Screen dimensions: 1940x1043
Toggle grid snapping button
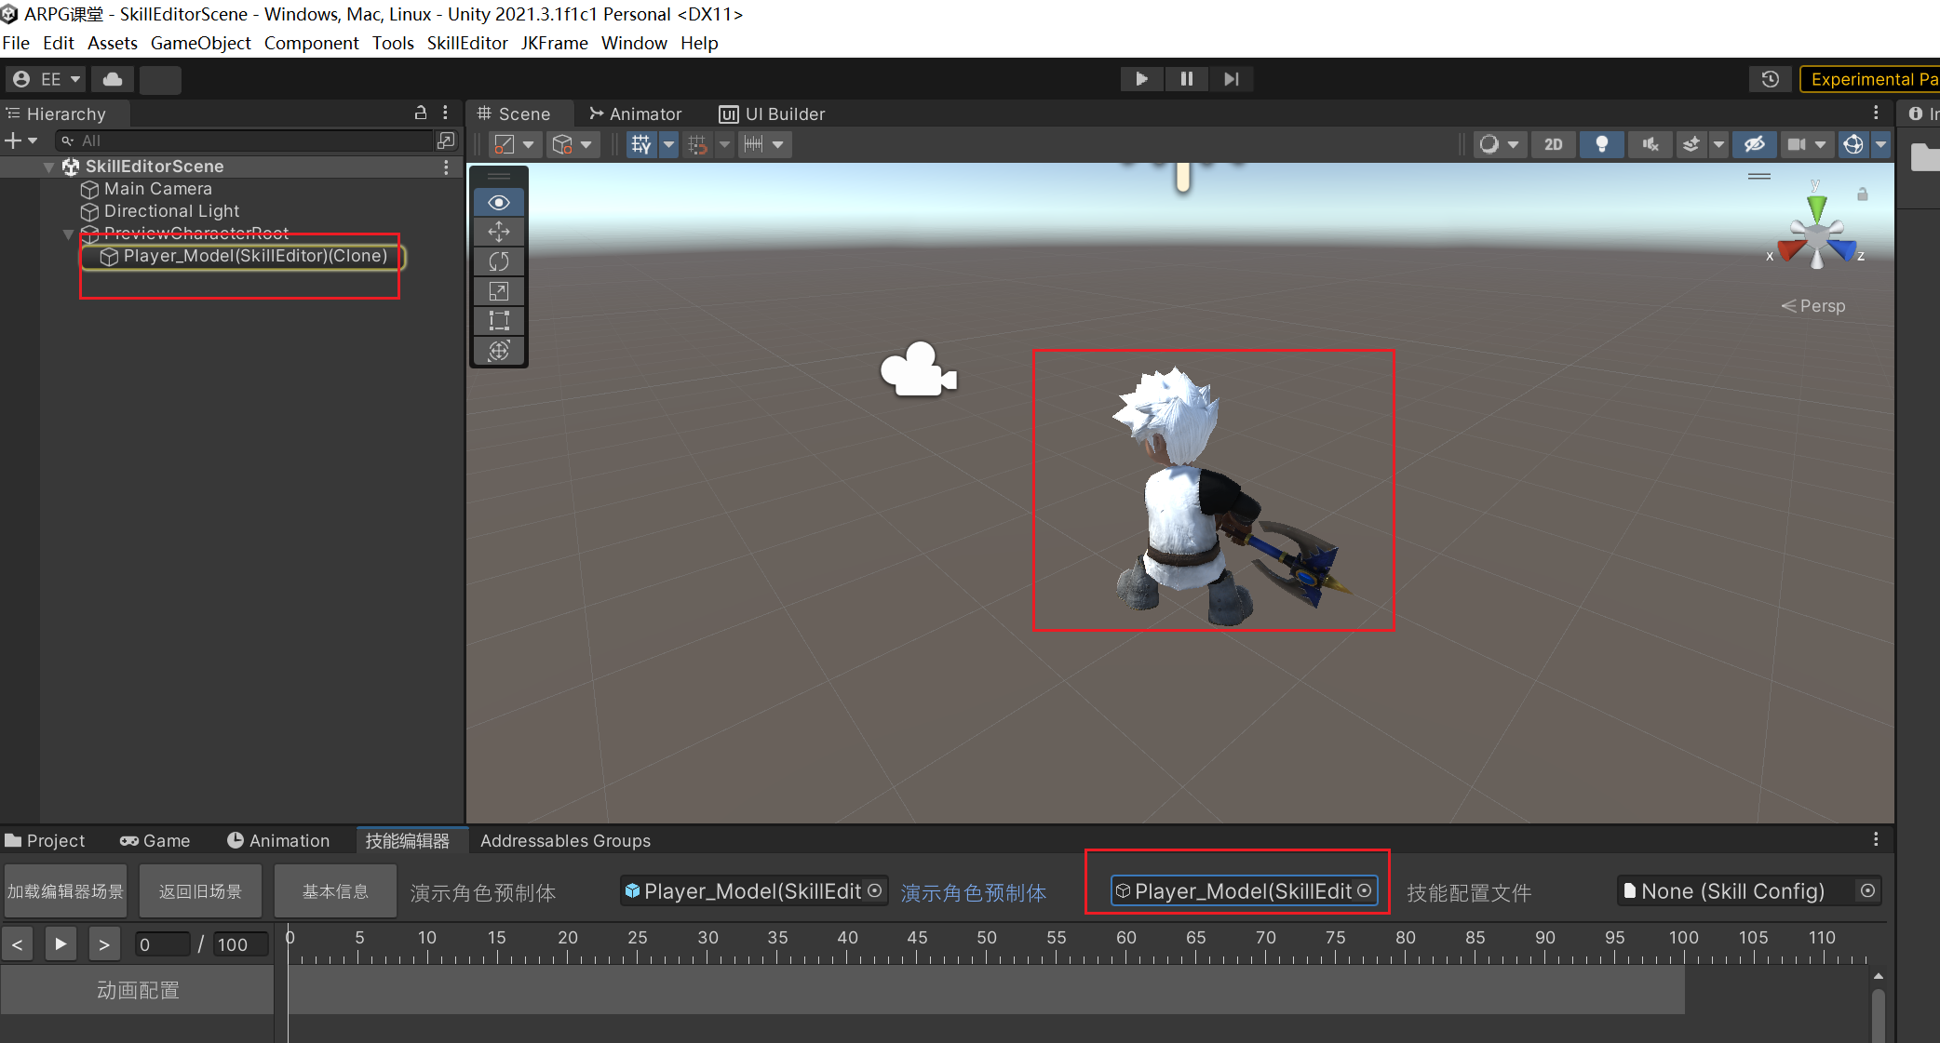(x=697, y=144)
